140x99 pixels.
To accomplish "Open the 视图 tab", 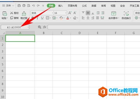I will tap(113, 6).
